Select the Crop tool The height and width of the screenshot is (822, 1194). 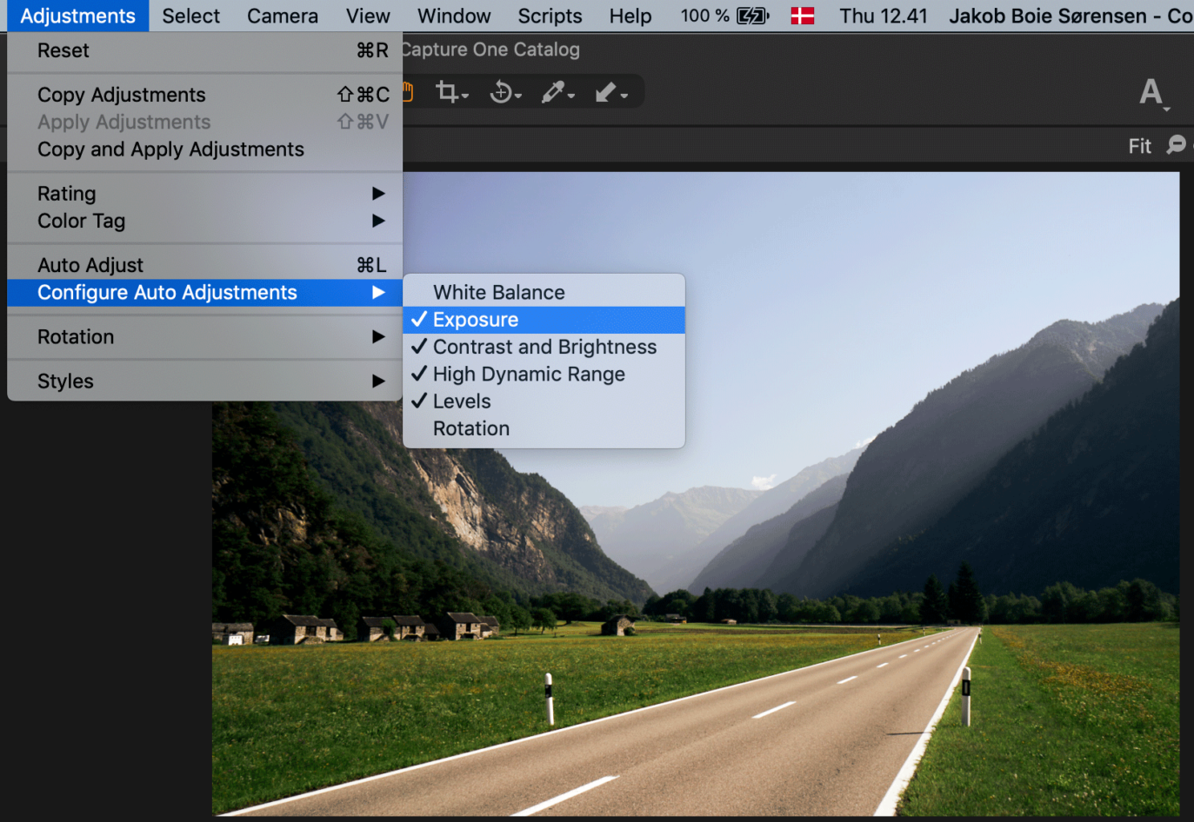tap(448, 92)
